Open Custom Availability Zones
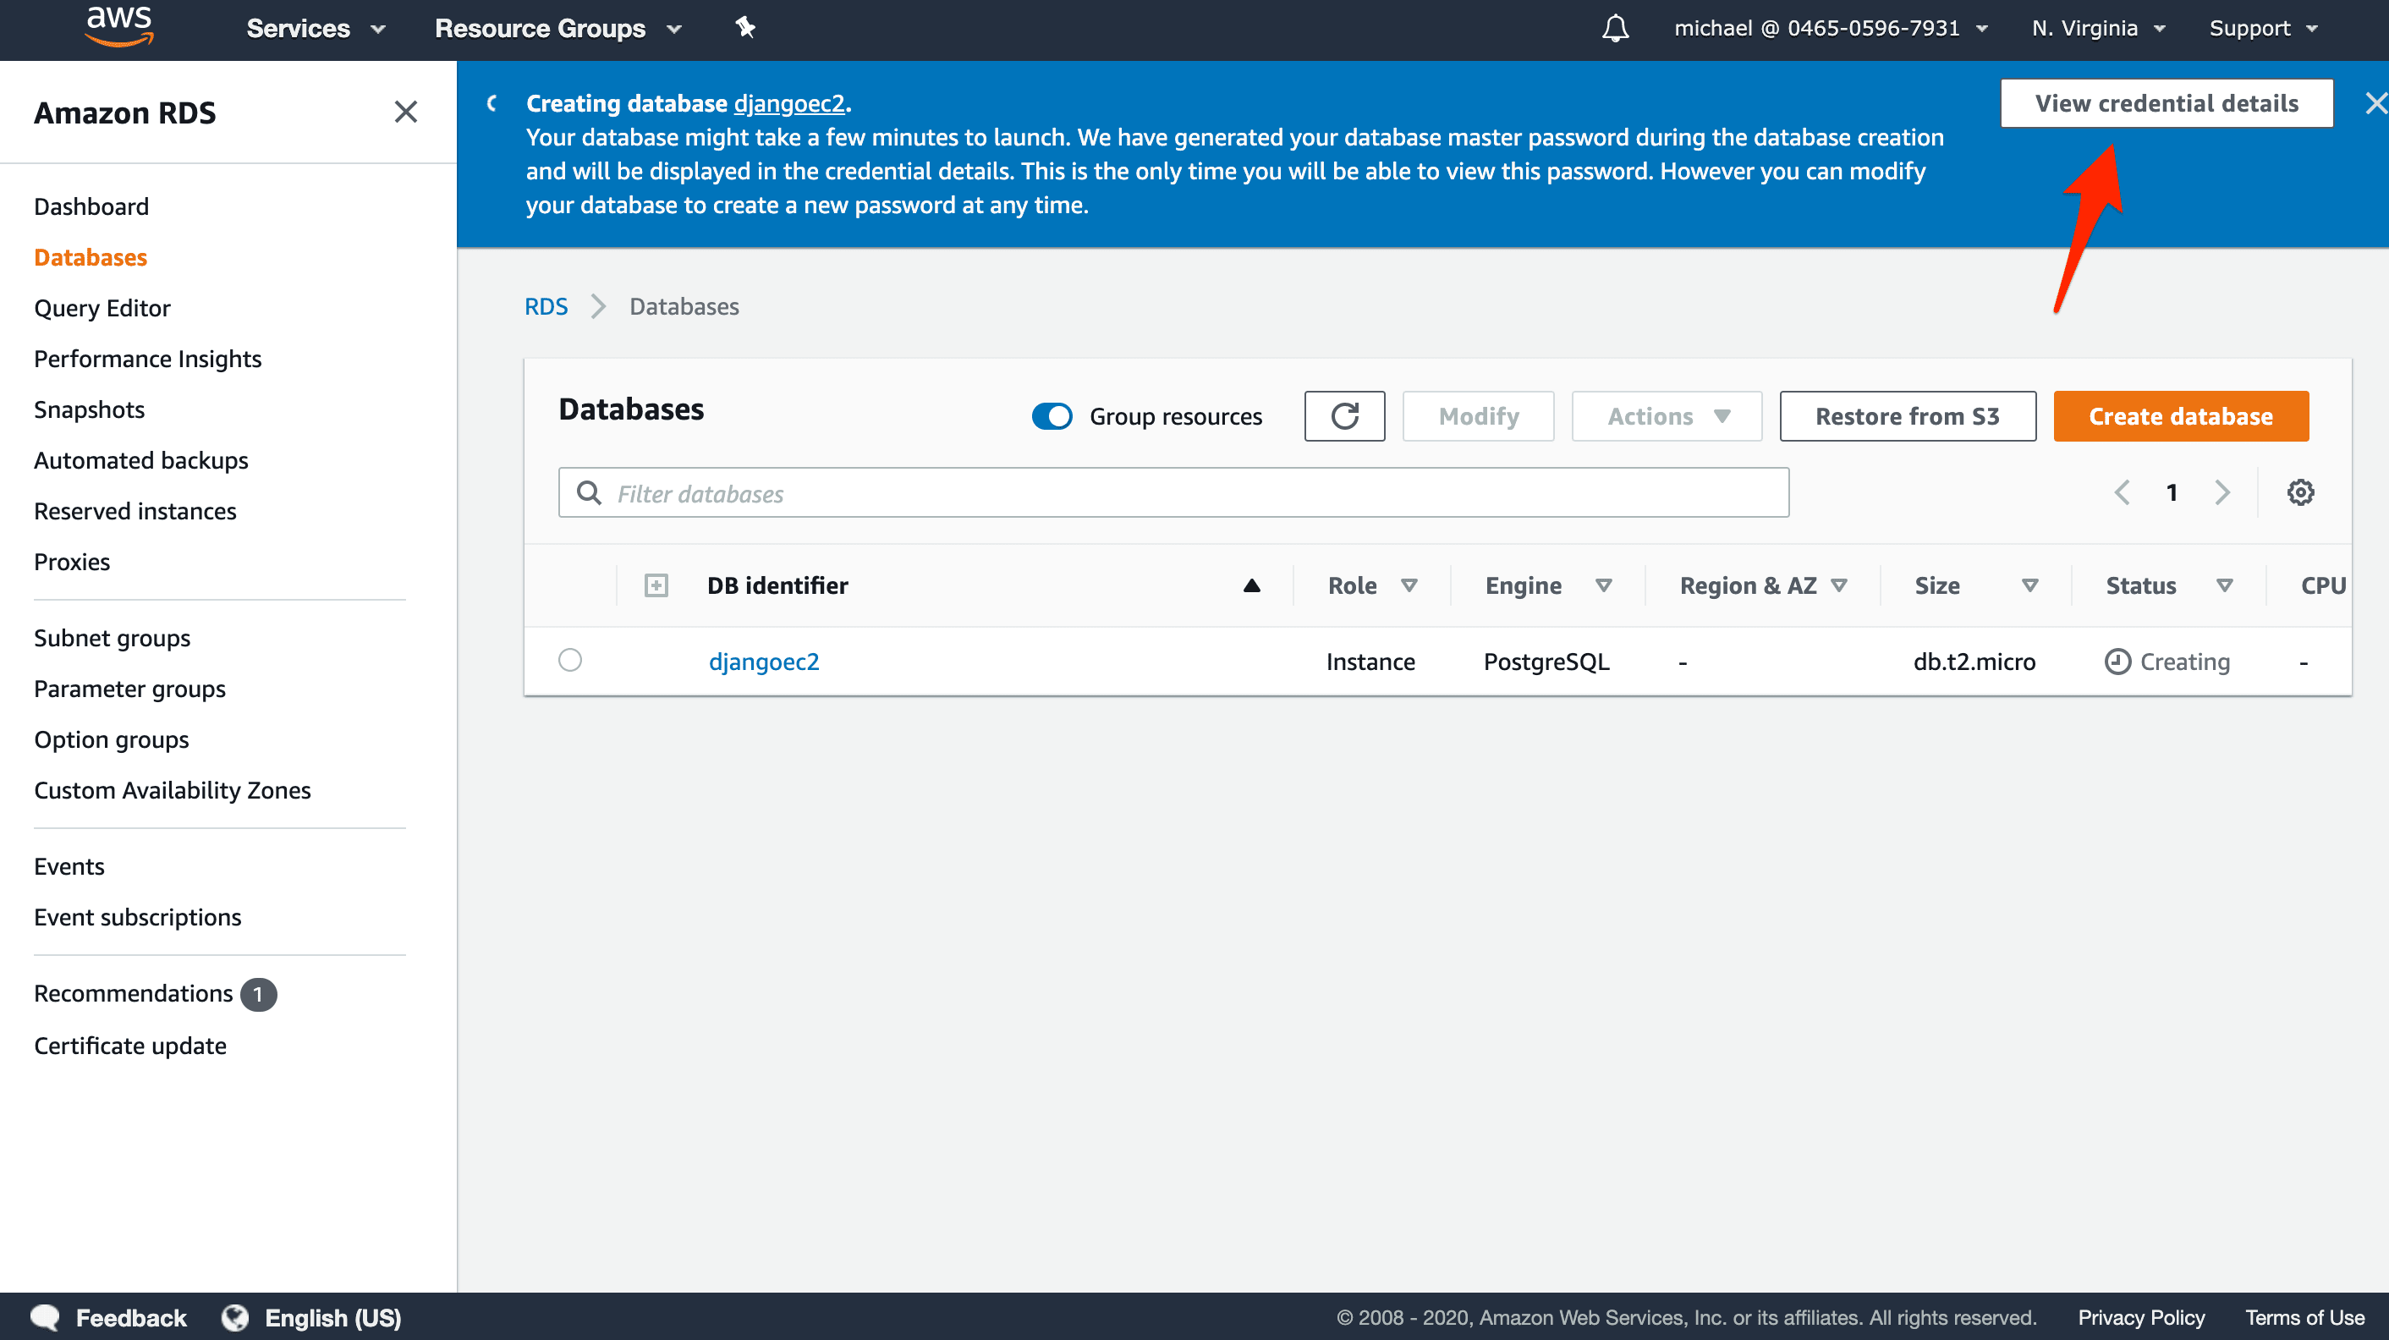The image size is (2389, 1340). (173, 790)
